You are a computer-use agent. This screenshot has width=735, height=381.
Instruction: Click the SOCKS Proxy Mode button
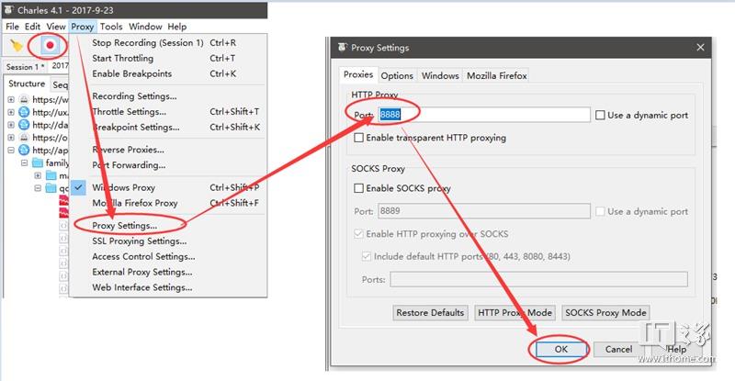(x=605, y=312)
